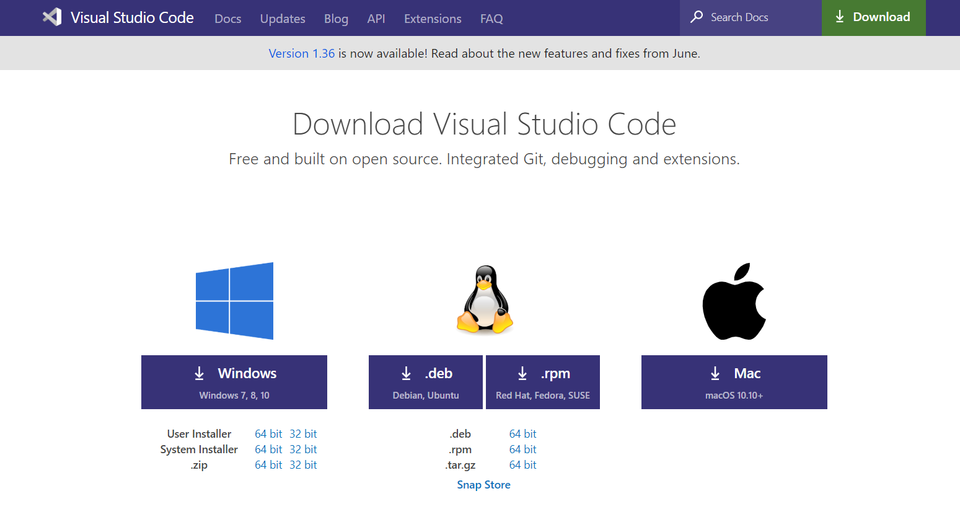Click the Visual Studio Code logo icon
The width and height of the screenshot is (960, 522).
pos(52,17)
